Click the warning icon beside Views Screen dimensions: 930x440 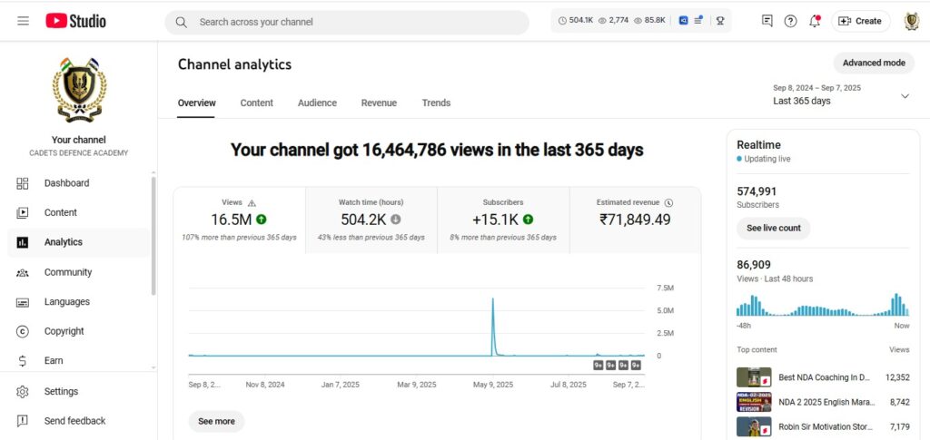pos(252,203)
